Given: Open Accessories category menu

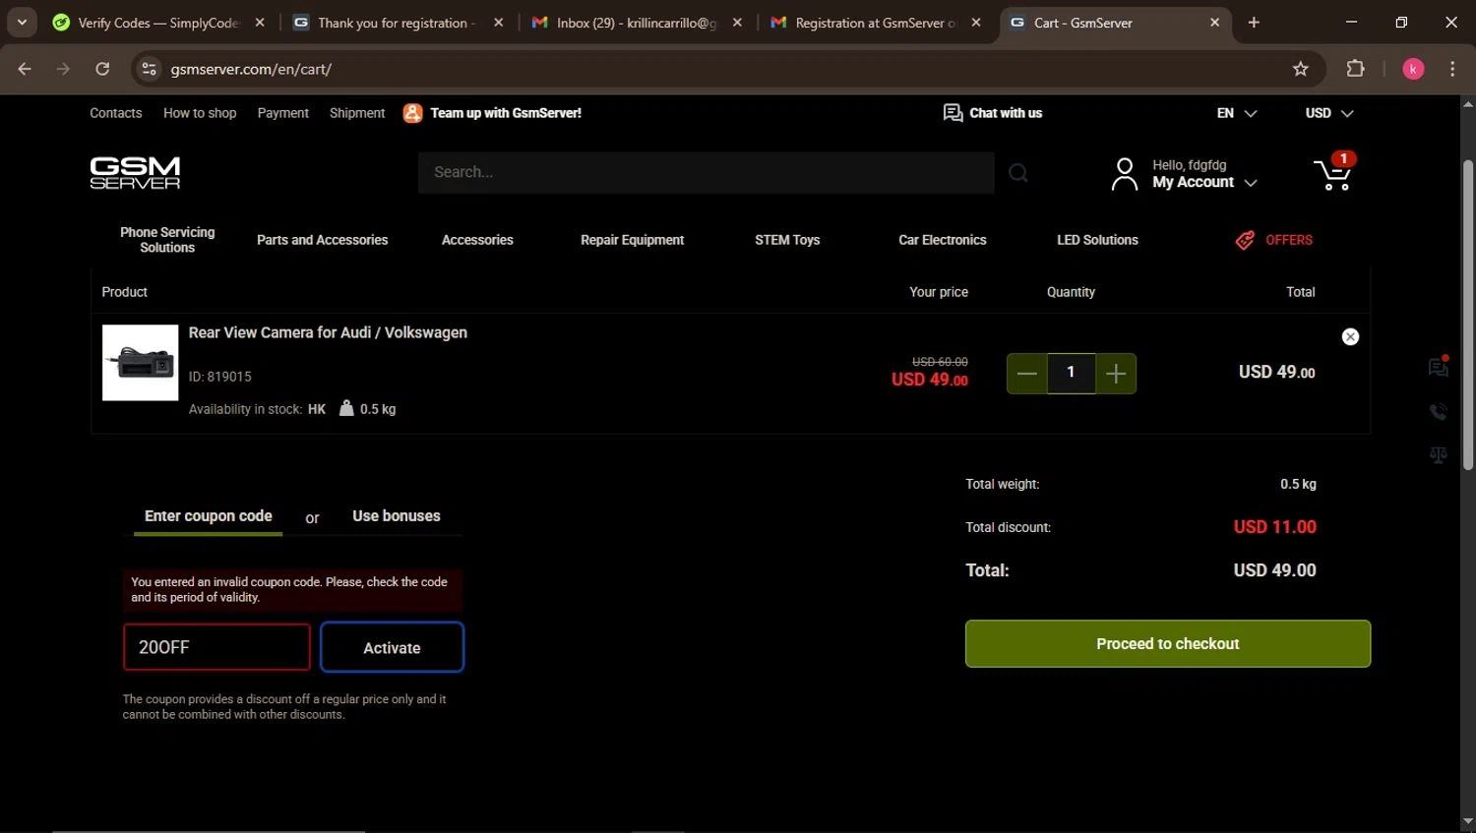Looking at the screenshot, I should (477, 240).
